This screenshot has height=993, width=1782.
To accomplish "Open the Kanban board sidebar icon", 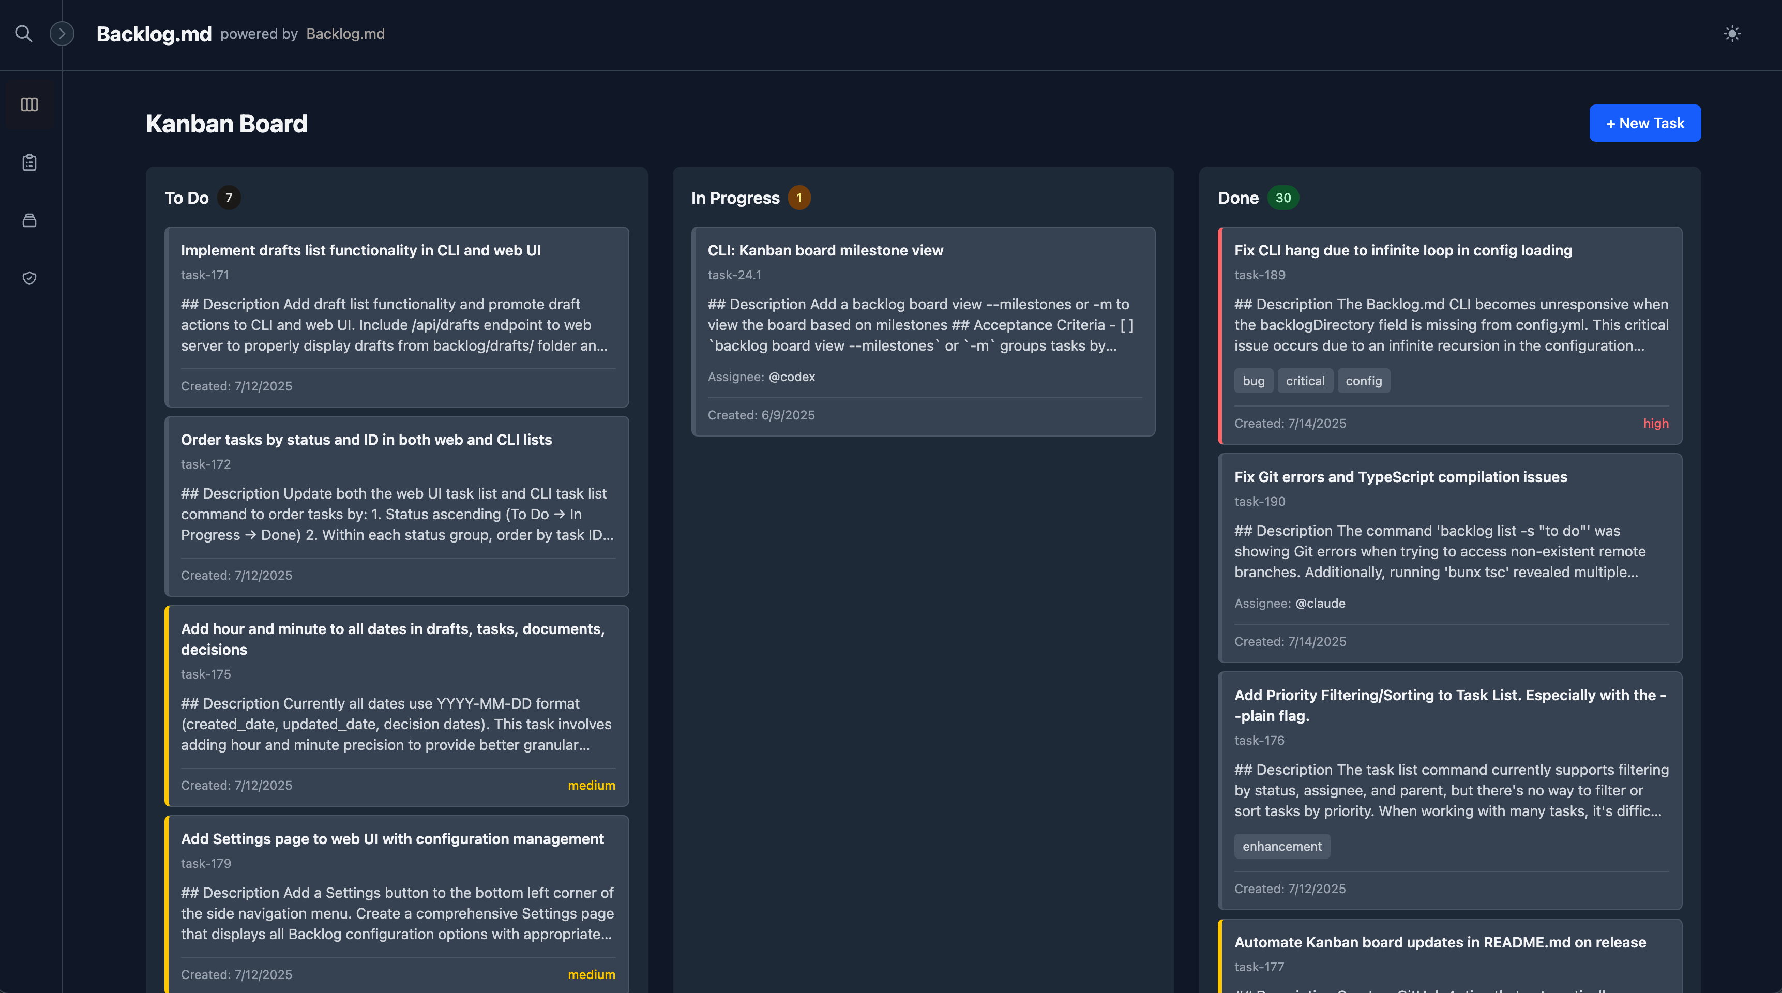I will tap(29, 104).
